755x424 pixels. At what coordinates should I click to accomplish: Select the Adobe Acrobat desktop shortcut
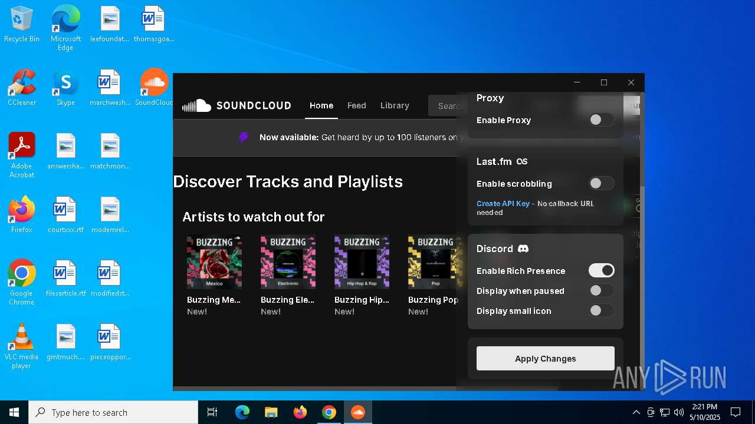[x=22, y=155]
